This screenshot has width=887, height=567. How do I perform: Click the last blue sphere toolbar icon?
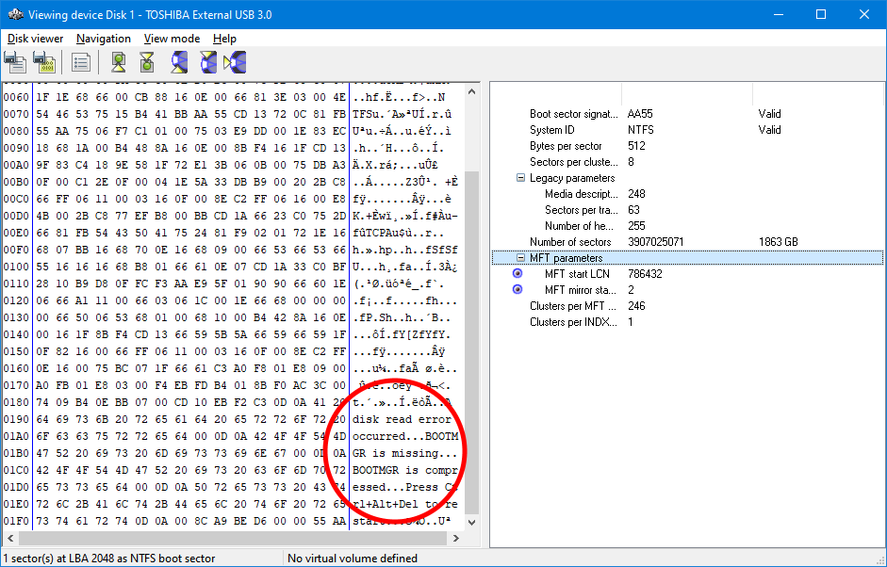pos(234,62)
